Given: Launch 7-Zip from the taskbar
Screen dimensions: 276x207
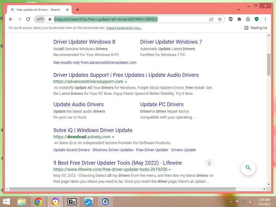Looking at the screenshot, I should click(x=72, y=202).
